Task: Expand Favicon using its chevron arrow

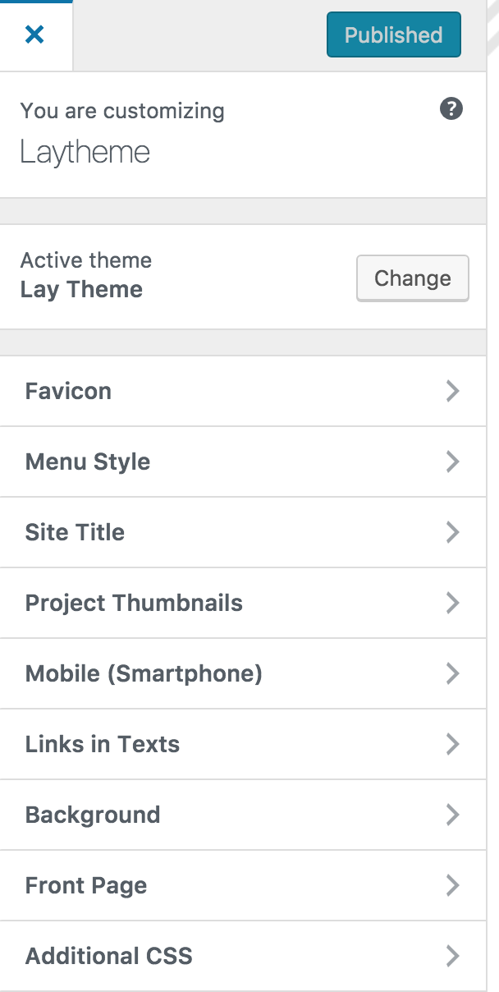Action: pos(452,391)
